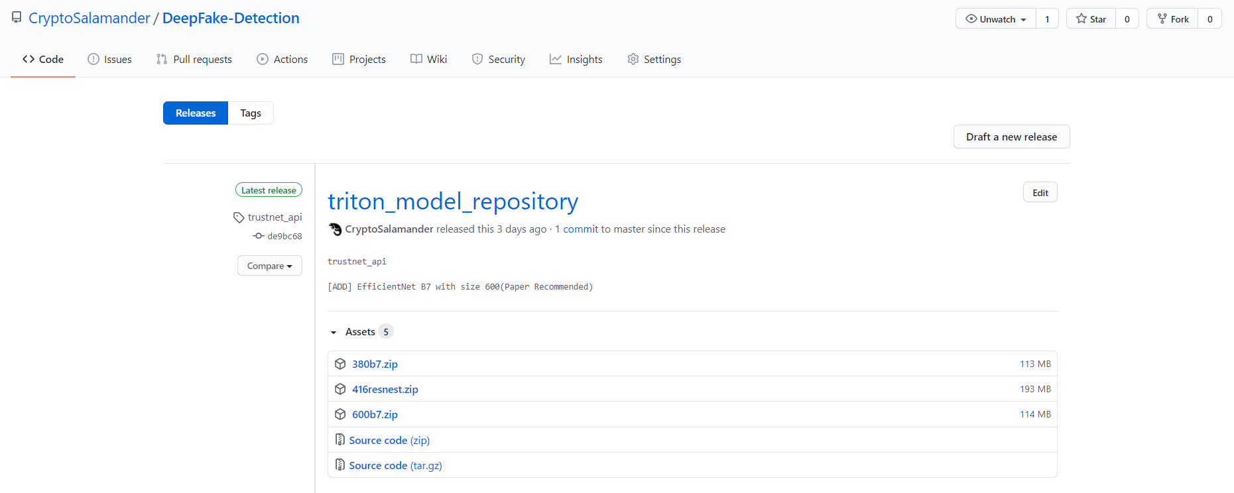Viewport: 1234px width, 493px height.
Task: Fork the repository
Action: tap(1173, 19)
